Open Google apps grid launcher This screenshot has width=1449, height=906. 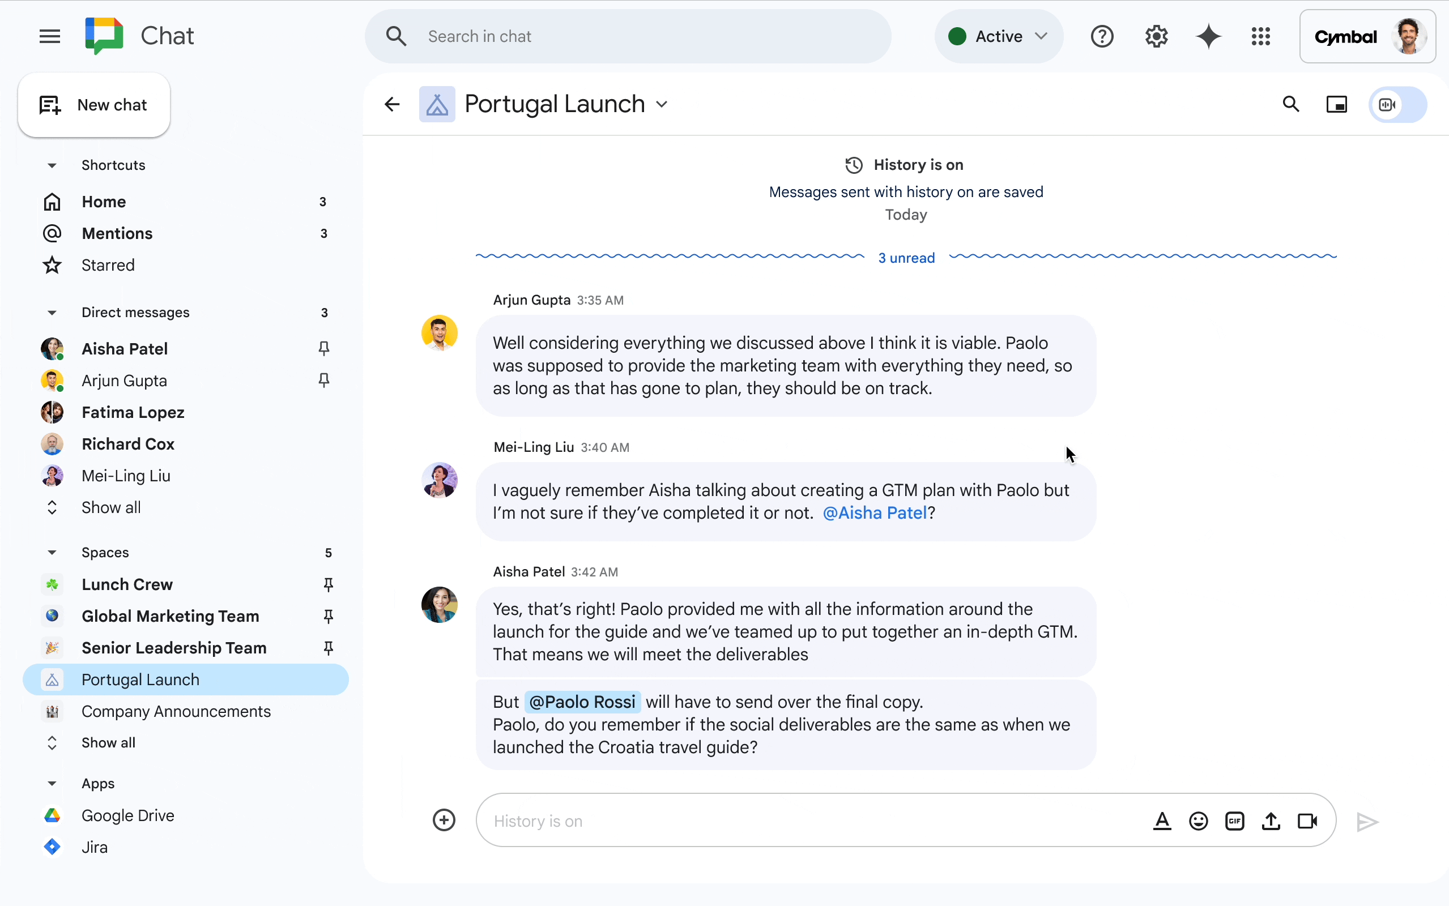[1261, 37]
